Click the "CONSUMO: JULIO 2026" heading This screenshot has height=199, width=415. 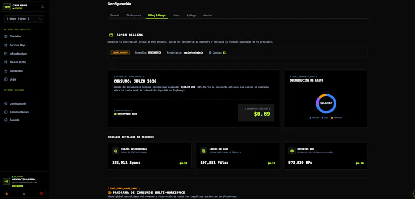[x=135, y=81]
